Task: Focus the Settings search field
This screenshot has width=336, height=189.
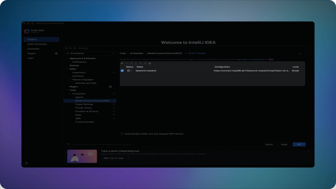Action: (90, 53)
